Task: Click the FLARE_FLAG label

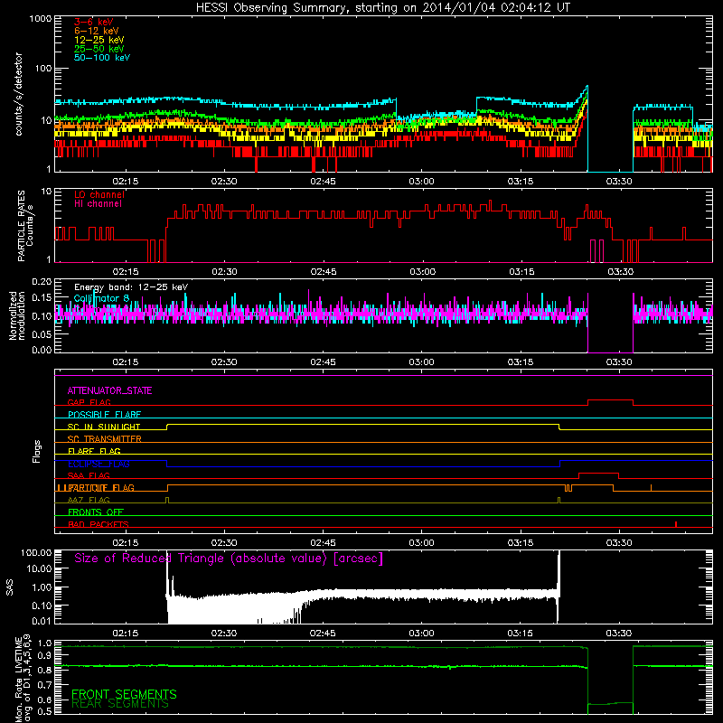Action: pyautogui.click(x=94, y=451)
